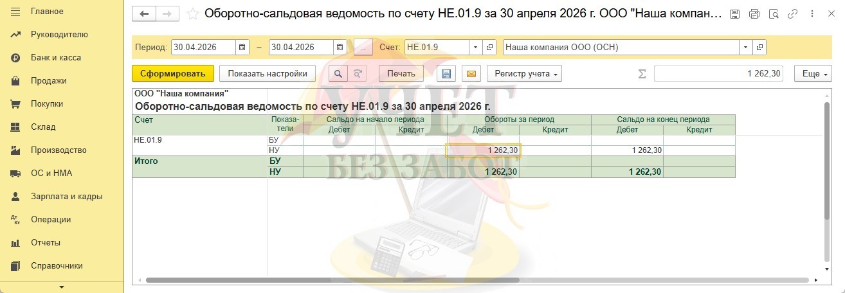The image size is (845, 293).
Task: Open print preview icon in title bar
Action: (774, 13)
